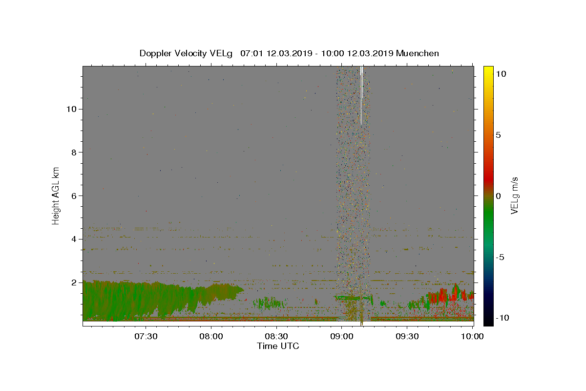
Task: Click the 'VELg m/s' colorbar label
Action: (x=514, y=195)
